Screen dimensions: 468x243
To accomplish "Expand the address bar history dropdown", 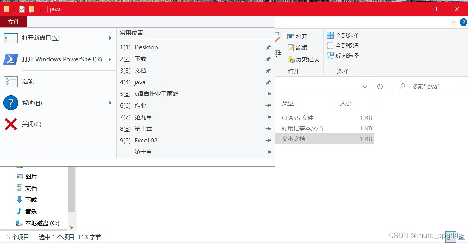I will pos(364,87).
